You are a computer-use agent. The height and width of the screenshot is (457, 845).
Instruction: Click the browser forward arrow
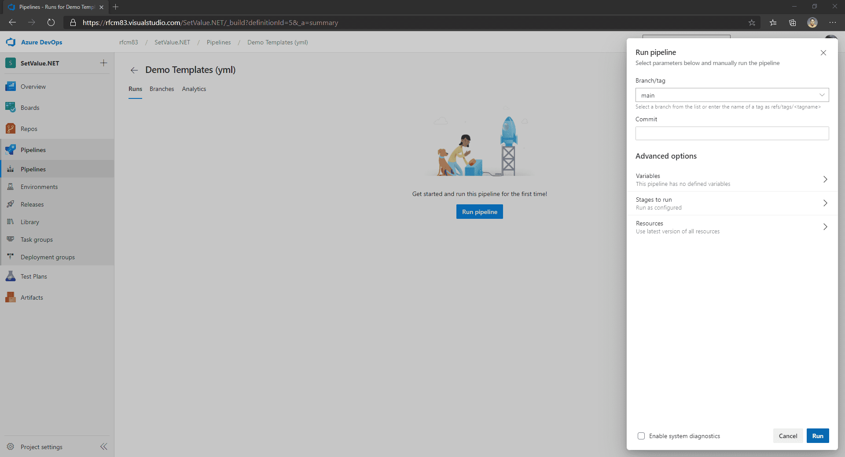32,22
